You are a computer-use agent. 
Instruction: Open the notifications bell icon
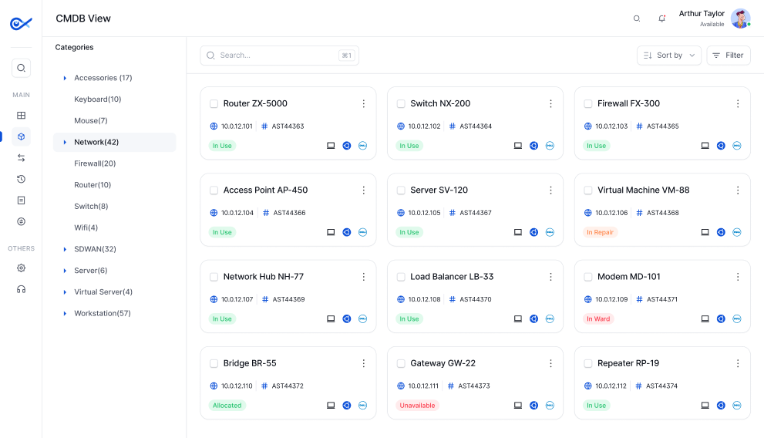661,19
